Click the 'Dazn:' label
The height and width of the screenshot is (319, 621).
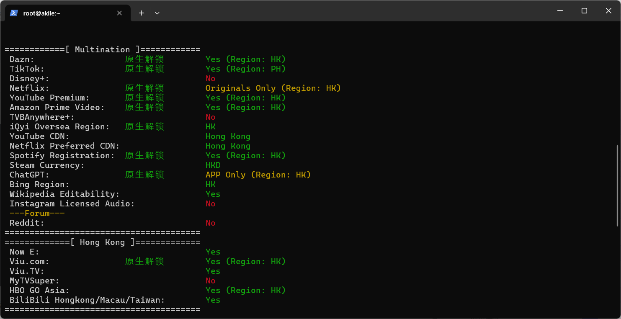pos(22,59)
